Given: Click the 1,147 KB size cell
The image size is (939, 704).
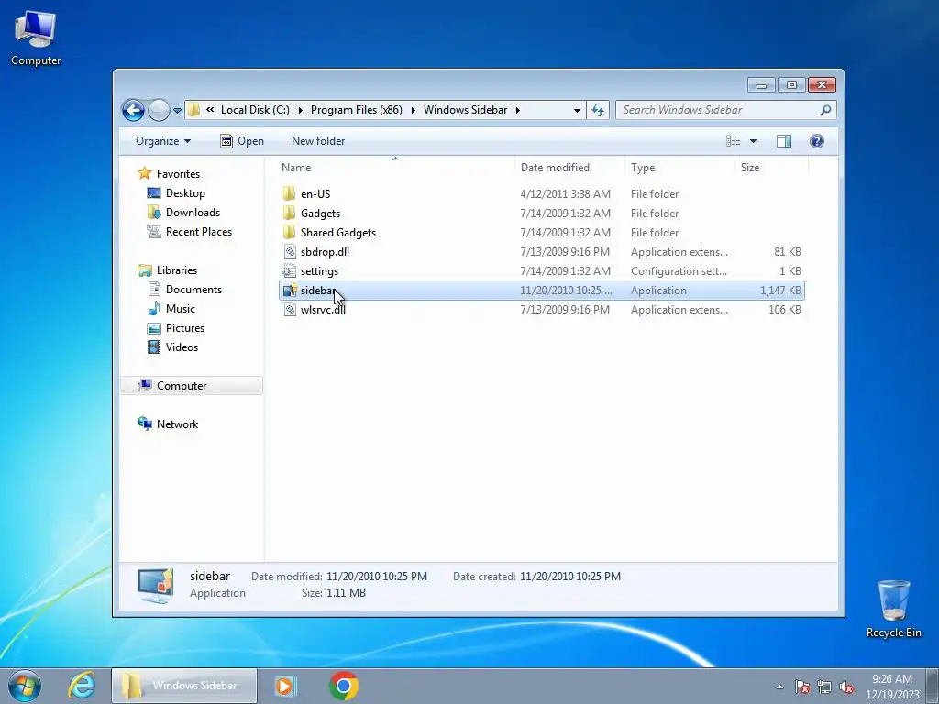Looking at the screenshot, I should (780, 291).
